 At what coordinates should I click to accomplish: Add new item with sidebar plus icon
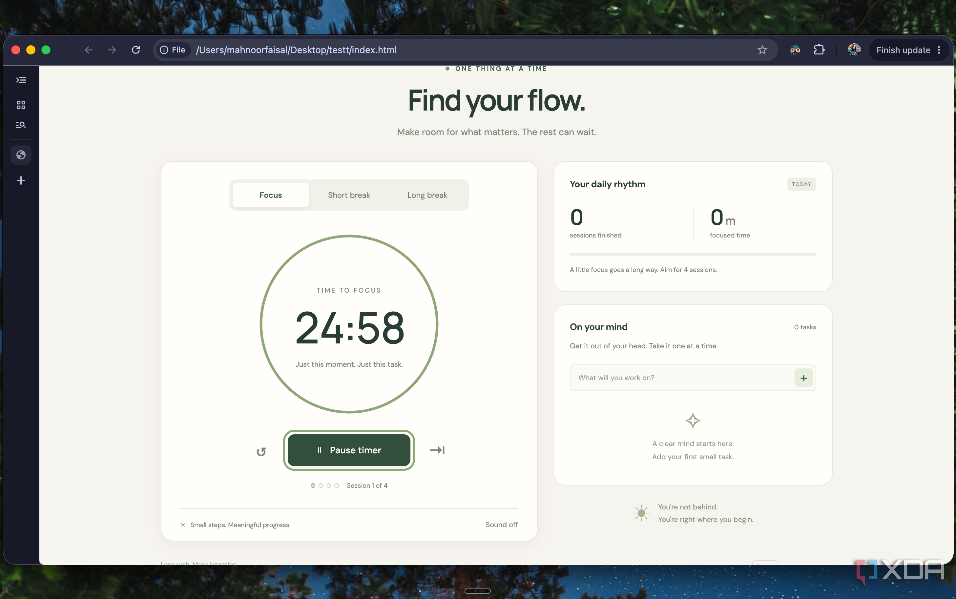(x=21, y=181)
